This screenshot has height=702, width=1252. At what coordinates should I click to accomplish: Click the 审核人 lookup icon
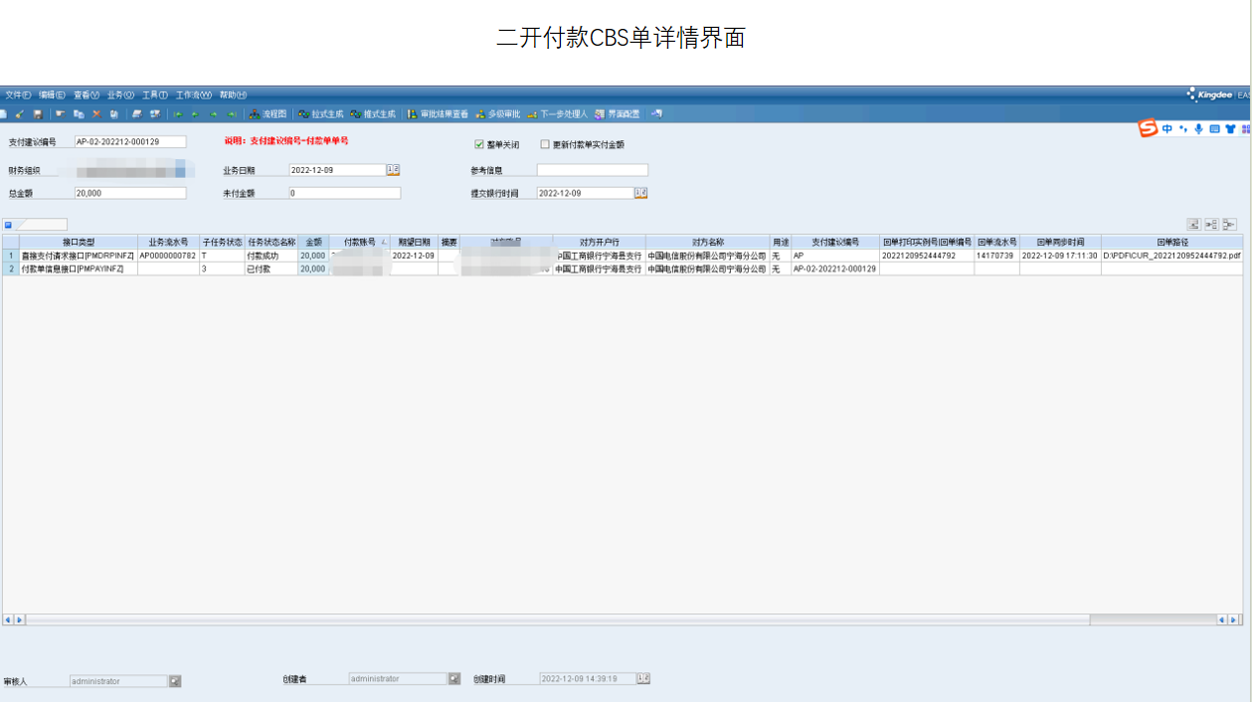coord(175,681)
